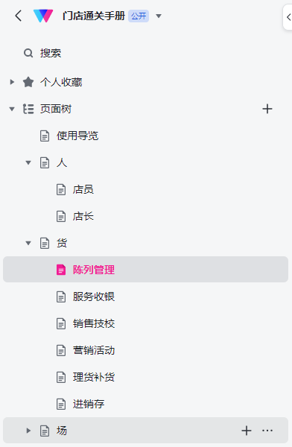The image size is (292, 447).
Task: Open the 门店通关手册 dropdown arrow
Action: coord(159,16)
